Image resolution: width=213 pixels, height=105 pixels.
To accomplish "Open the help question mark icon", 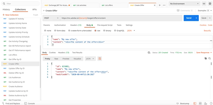I will click(x=211, y=103).
